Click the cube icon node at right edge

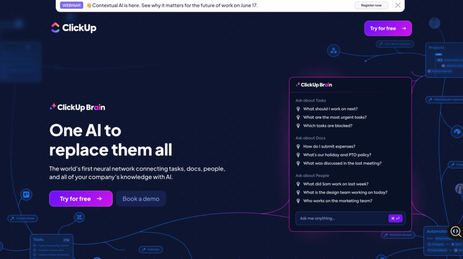tap(457, 132)
